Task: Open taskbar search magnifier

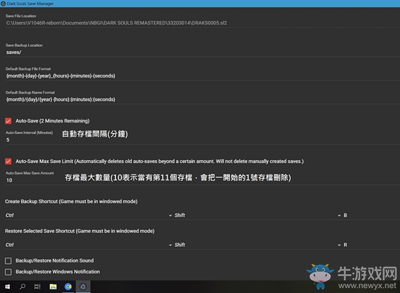Action: click(x=22, y=286)
